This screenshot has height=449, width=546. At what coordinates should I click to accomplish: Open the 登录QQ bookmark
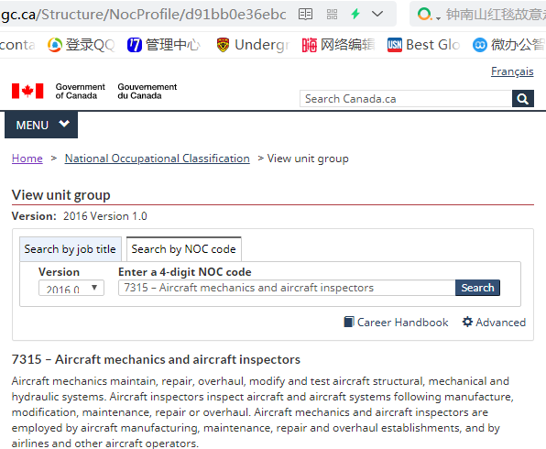tap(82, 45)
